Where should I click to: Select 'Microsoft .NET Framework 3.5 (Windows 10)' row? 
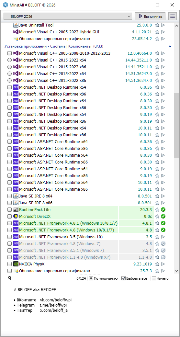click(61, 237)
